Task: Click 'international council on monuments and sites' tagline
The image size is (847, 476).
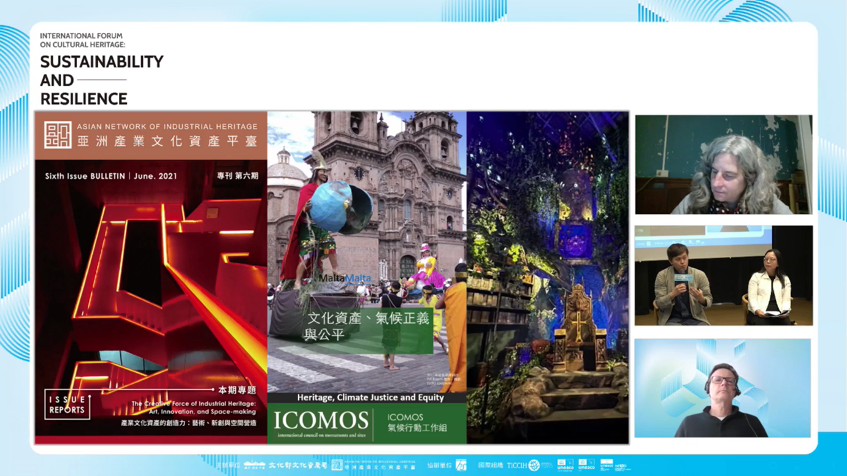Action: click(x=321, y=435)
